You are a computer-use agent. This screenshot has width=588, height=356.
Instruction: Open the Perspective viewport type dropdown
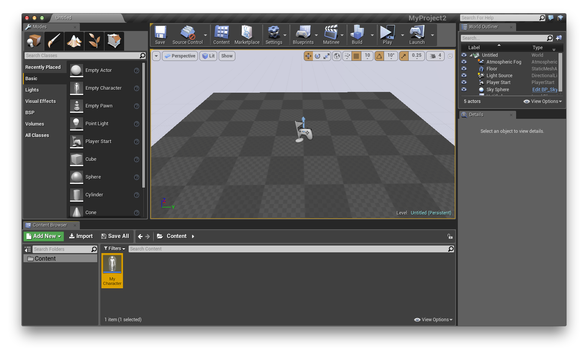(x=180, y=56)
